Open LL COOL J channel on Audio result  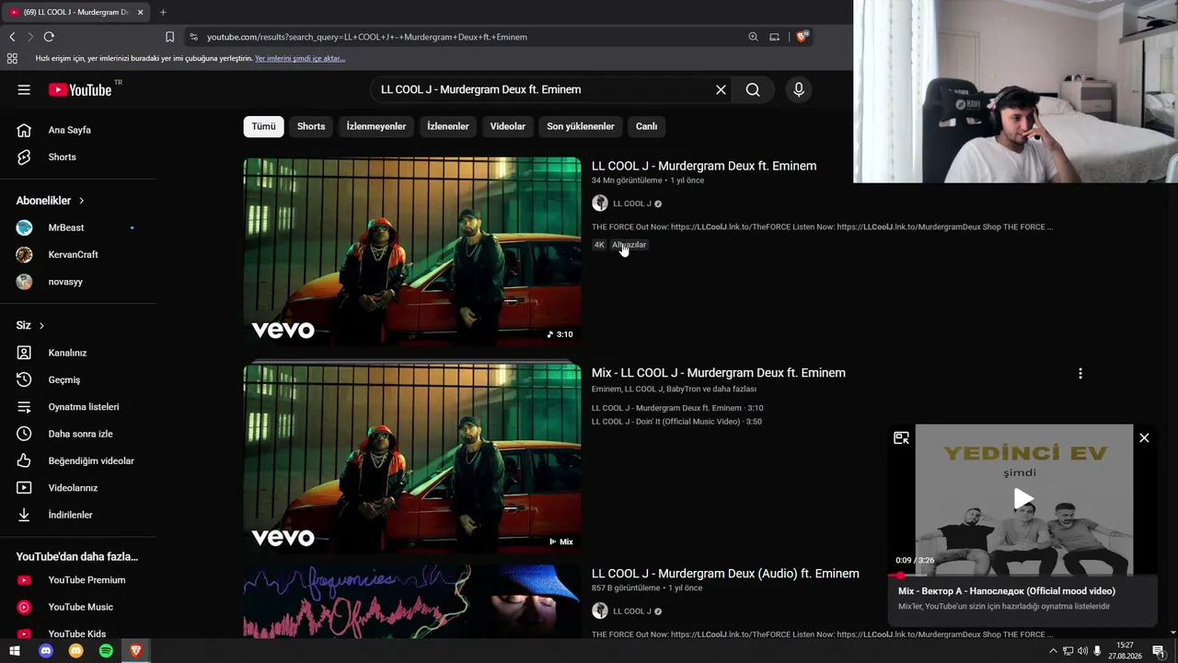631,611
